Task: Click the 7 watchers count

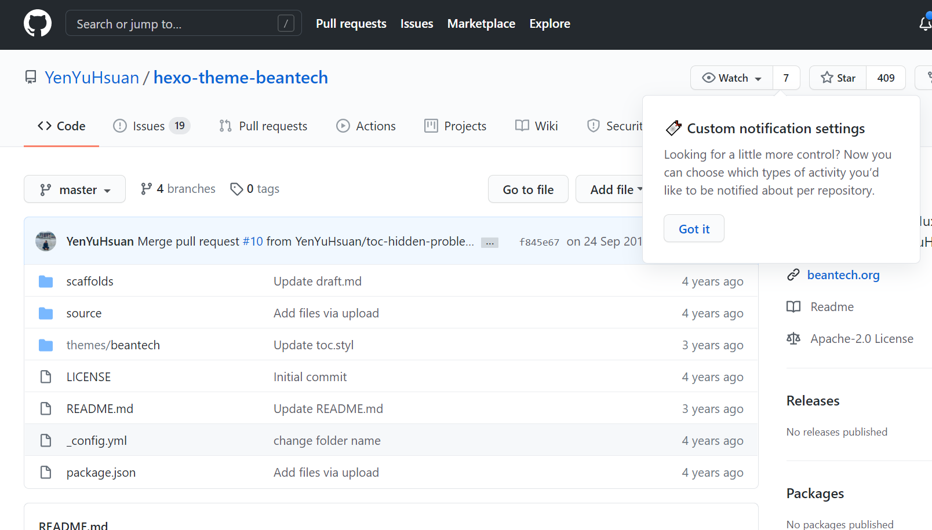Action: [786, 78]
